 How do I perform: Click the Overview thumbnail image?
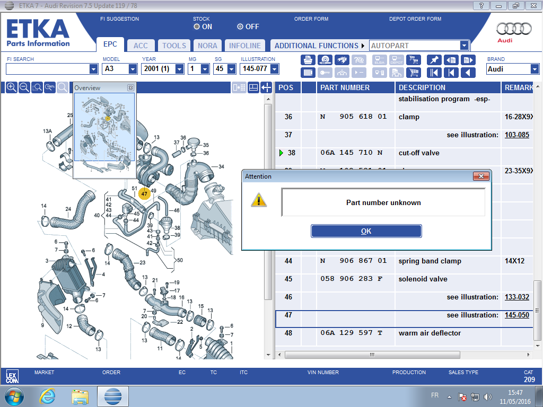104,136
